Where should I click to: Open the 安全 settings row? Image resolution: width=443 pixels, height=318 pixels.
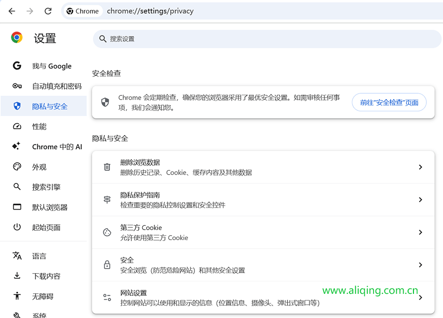pos(263,265)
